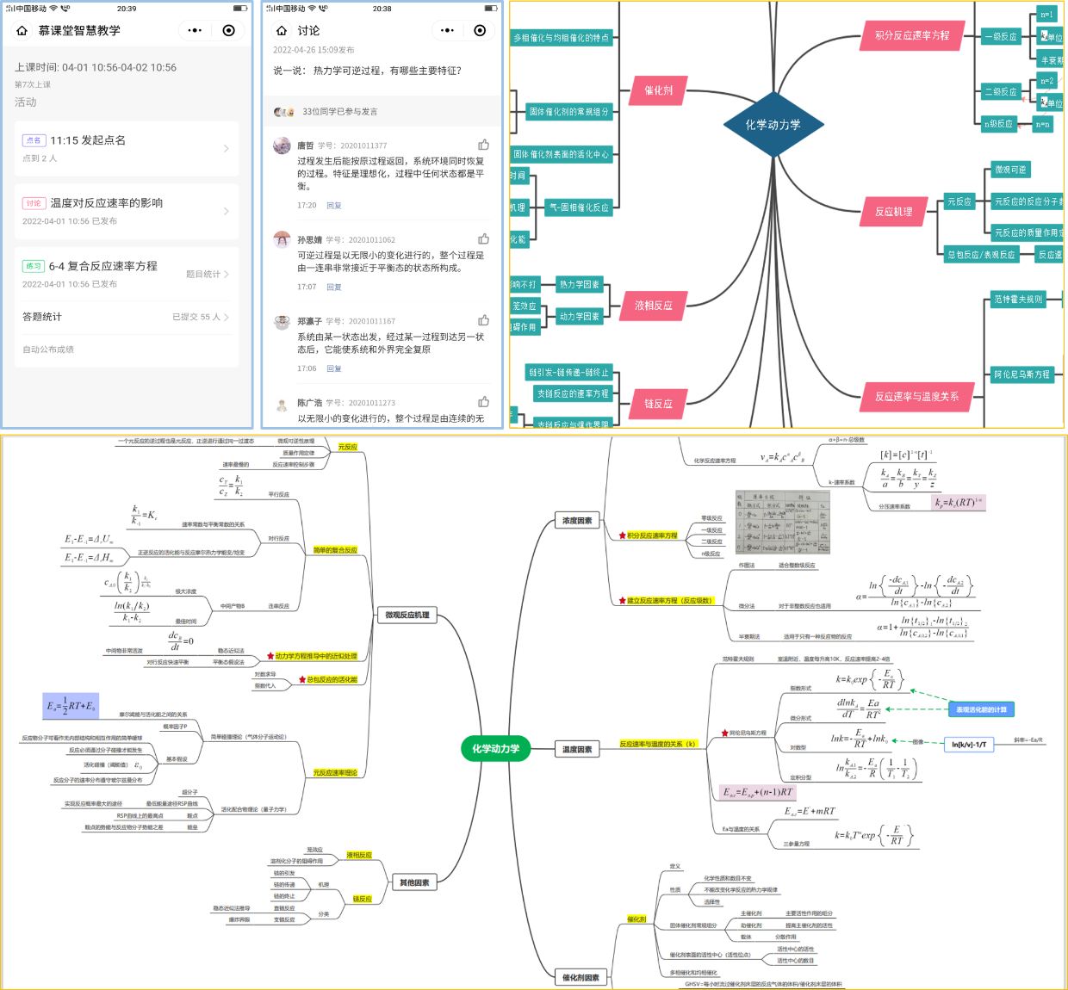Open 孙思婧's profile avatar
The image size is (1068, 990).
point(282,239)
